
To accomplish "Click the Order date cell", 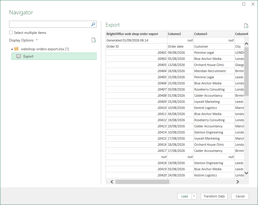I will coord(180,46).
